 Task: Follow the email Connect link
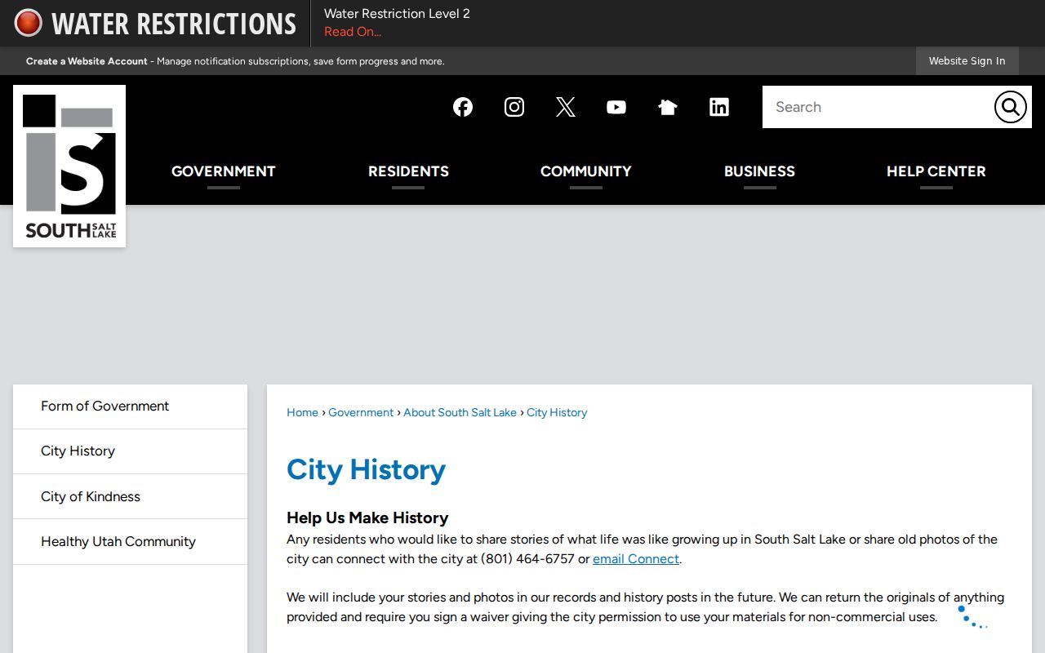[636, 559]
